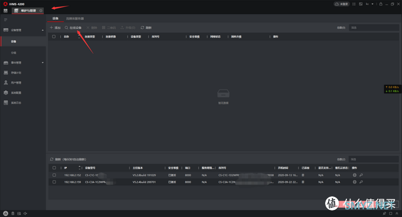Click the 刷新 refresh button in device toolbar

tap(146, 28)
